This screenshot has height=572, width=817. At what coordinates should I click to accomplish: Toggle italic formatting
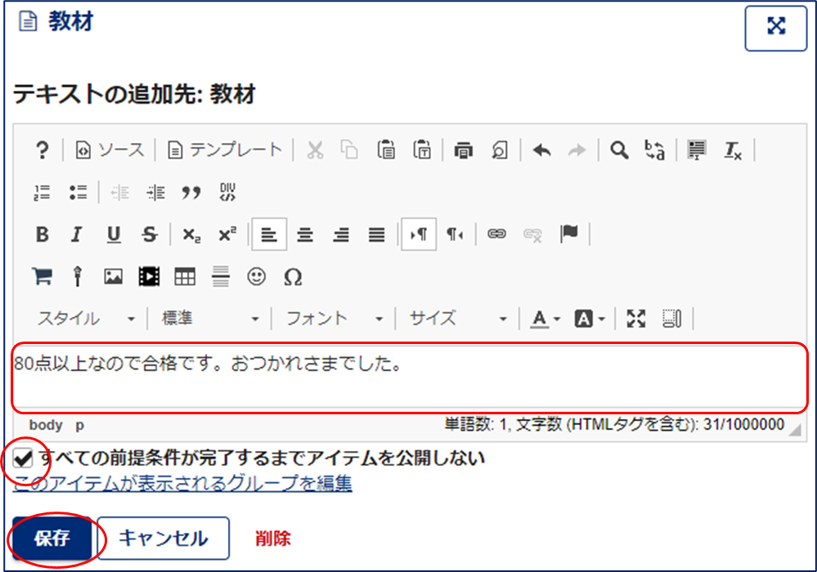point(77,235)
